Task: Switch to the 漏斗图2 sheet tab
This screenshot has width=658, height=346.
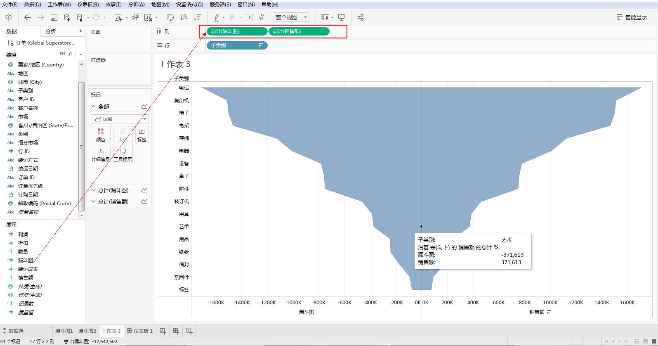Action: pyautogui.click(x=87, y=331)
